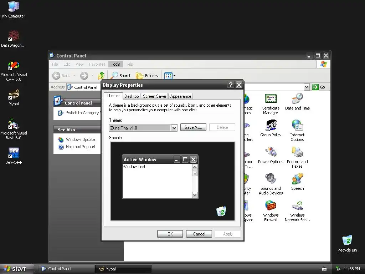The width and height of the screenshot is (365, 274).
Task: Switch to Mypal taskbar button
Action: (123, 269)
